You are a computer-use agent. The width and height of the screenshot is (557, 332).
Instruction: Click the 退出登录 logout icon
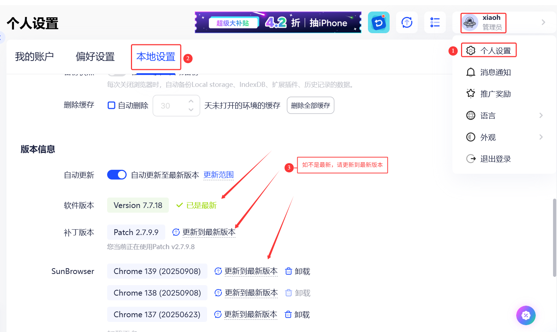click(x=471, y=159)
